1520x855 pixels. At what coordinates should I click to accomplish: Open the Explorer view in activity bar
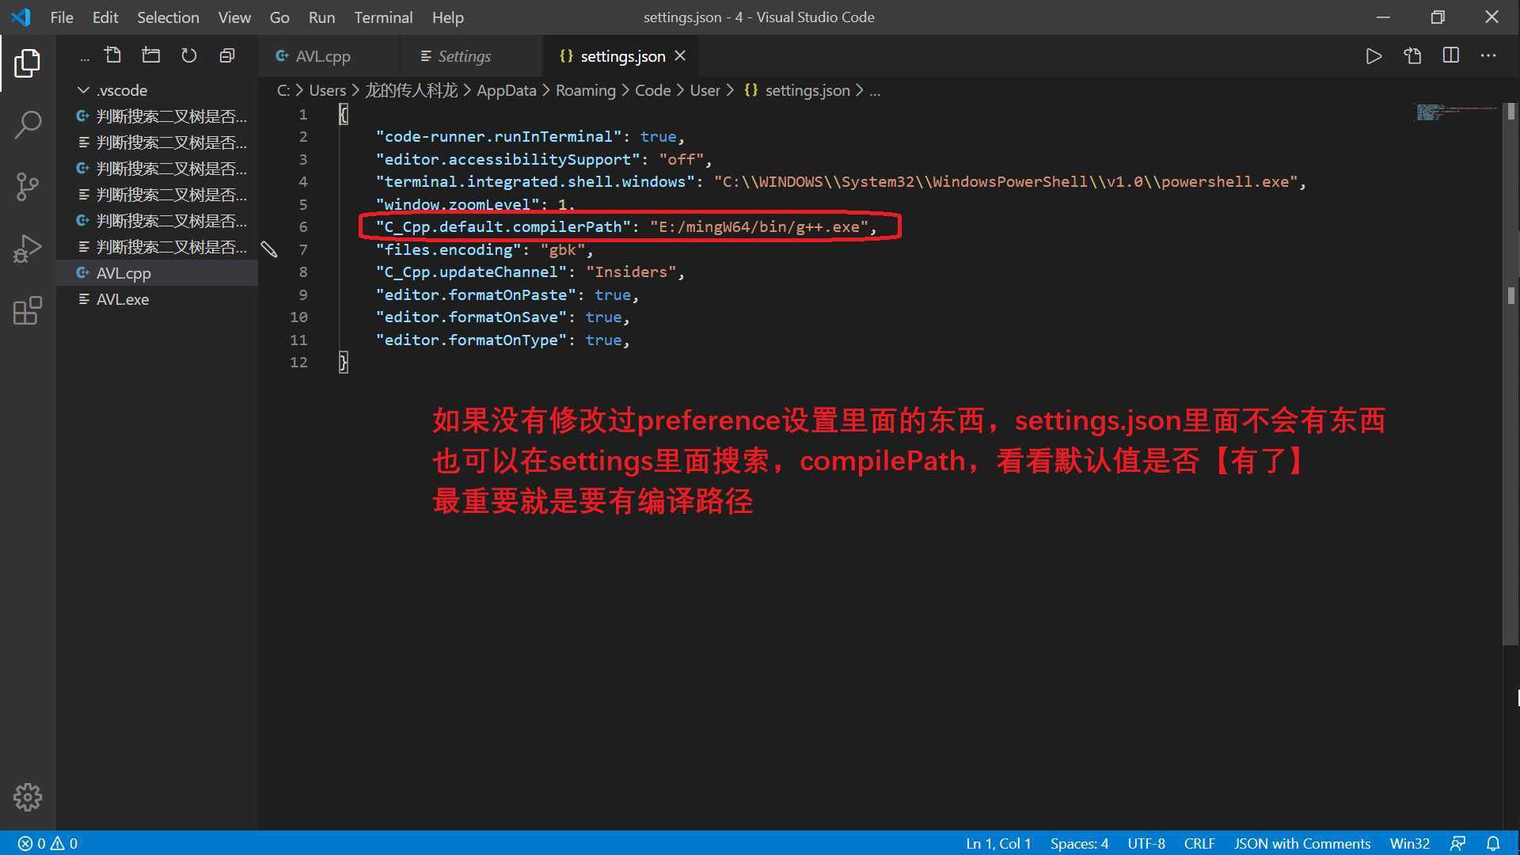click(x=27, y=63)
